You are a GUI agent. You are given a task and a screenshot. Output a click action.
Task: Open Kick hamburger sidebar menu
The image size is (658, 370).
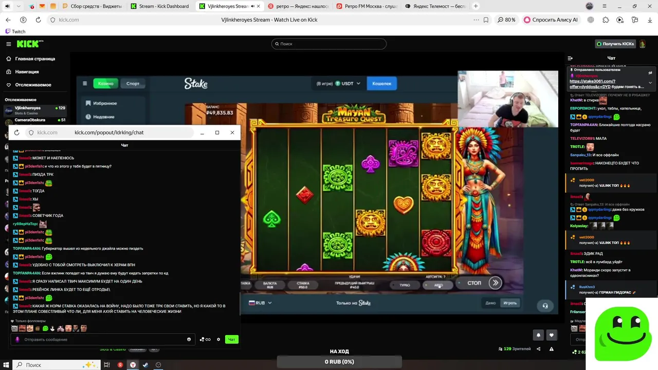[8, 44]
